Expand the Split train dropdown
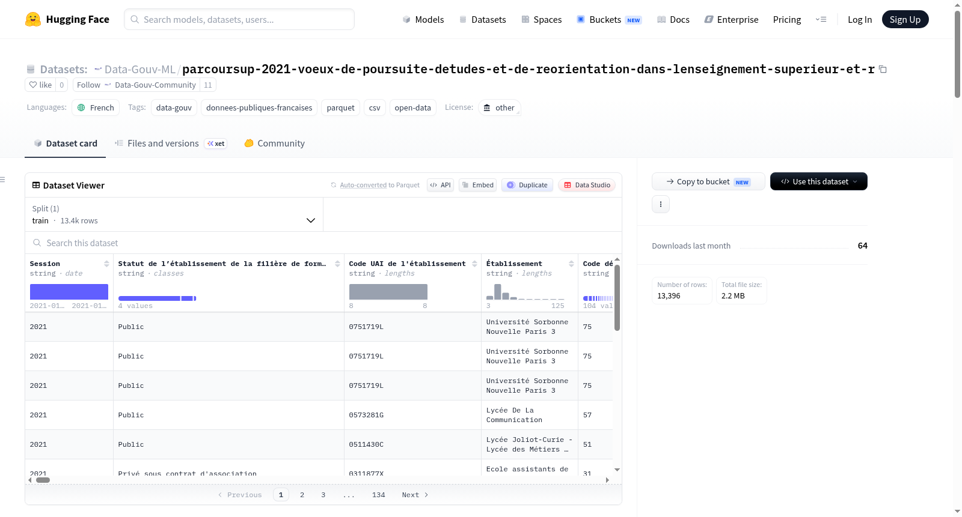 coord(174,214)
